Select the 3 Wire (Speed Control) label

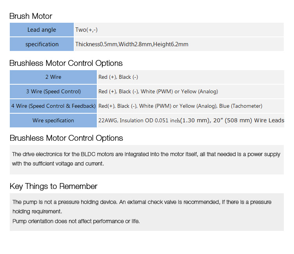(53, 91)
